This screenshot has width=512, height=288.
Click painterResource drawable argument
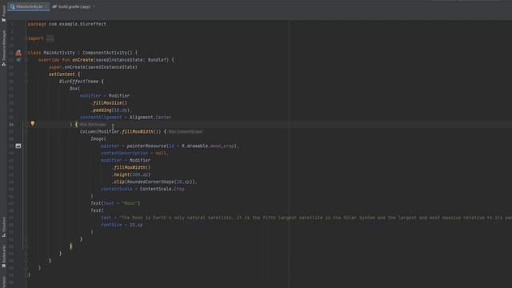click(209, 146)
